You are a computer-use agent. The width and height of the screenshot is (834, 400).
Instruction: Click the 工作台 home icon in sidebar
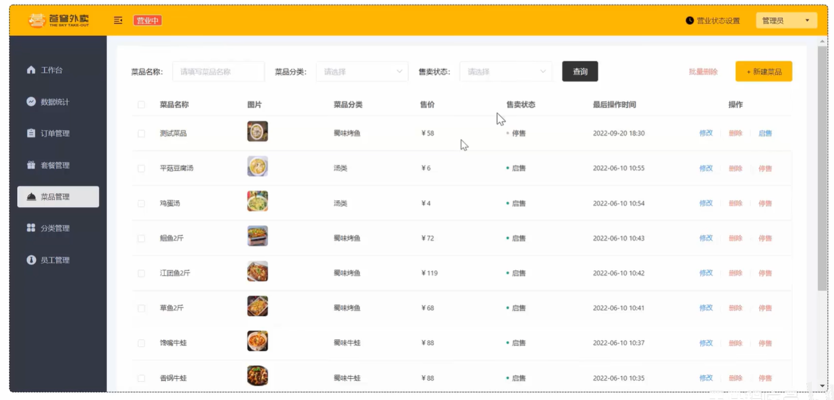[32, 70]
